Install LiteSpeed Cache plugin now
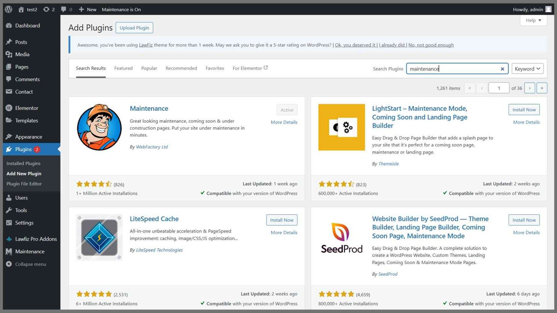Image resolution: width=557 pixels, height=313 pixels. [x=282, y=220]
